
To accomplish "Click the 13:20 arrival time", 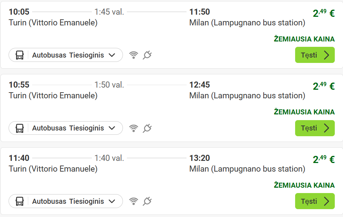I will tap(199, 158).
